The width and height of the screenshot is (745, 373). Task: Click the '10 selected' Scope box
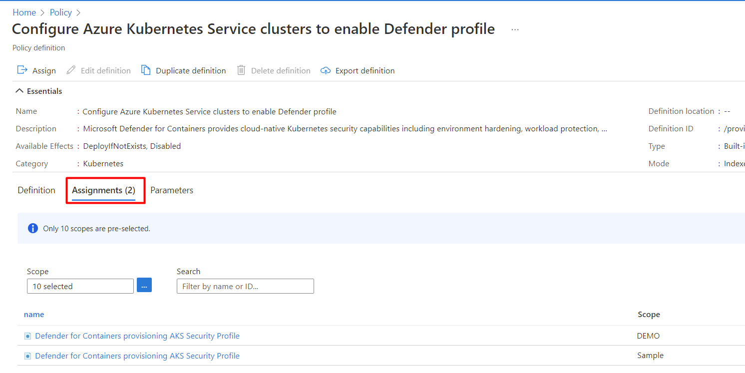coord(80,286)
